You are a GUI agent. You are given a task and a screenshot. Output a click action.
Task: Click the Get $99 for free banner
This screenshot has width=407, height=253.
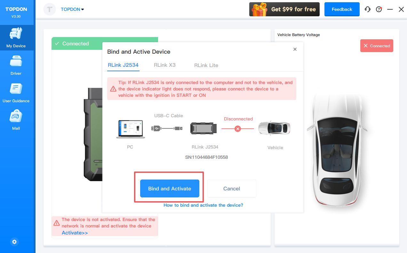pos(284,9)
